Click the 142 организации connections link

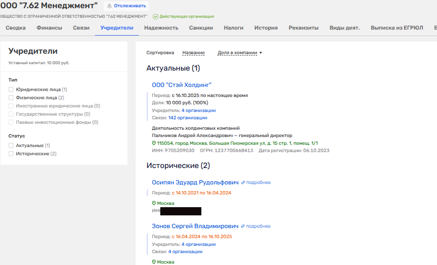pyautogui.click(x=189, y=117)
